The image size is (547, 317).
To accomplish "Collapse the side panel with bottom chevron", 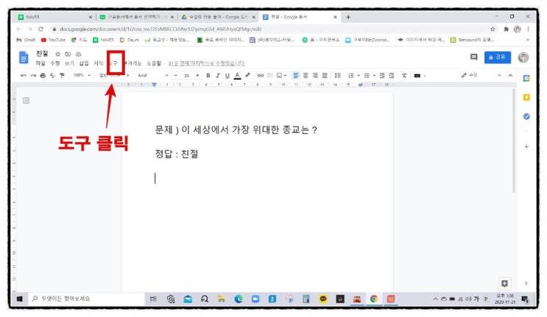I will tap(526, 283).
